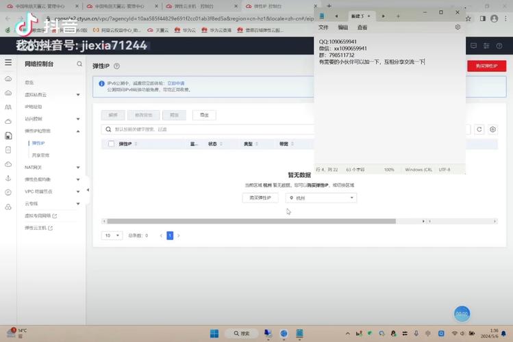Open the 天翼云 bookmark
This screenshot has height=342, width=513.
(x=158, y=30)
